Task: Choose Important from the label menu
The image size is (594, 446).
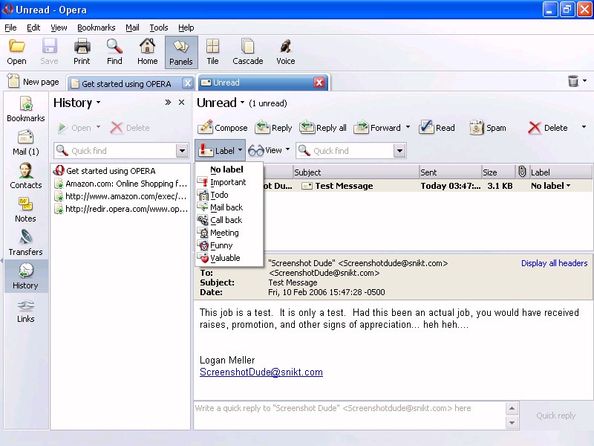Action: point(227,182)
